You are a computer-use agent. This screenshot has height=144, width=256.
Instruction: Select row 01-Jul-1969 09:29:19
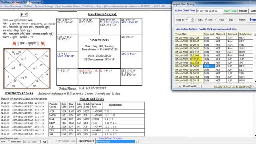click(214, 45)
